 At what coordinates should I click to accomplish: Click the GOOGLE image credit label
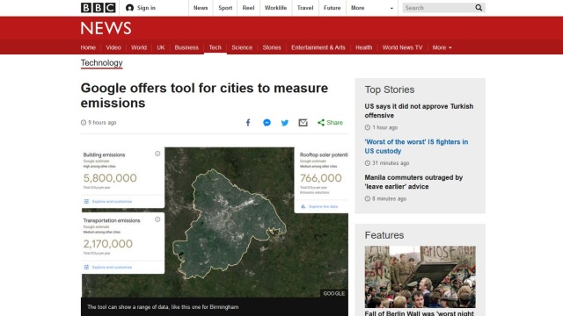pyautogui.click(x=334, y=293)
